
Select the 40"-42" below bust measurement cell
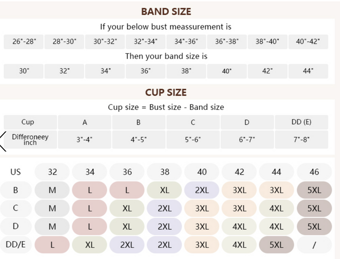tap(308, 42)
